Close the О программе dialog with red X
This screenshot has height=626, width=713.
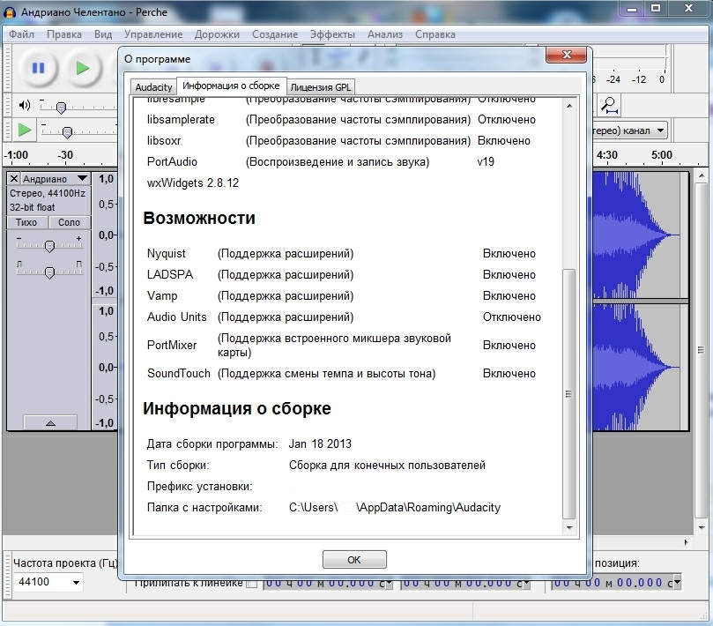(x=566, y=55)
